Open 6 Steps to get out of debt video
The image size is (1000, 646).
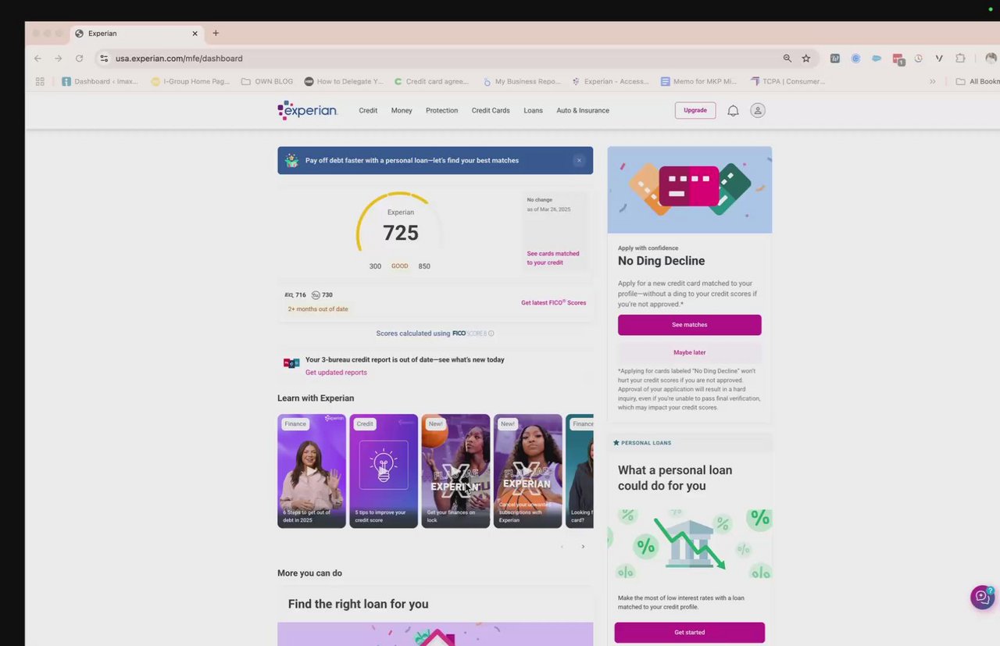(312, 471)
